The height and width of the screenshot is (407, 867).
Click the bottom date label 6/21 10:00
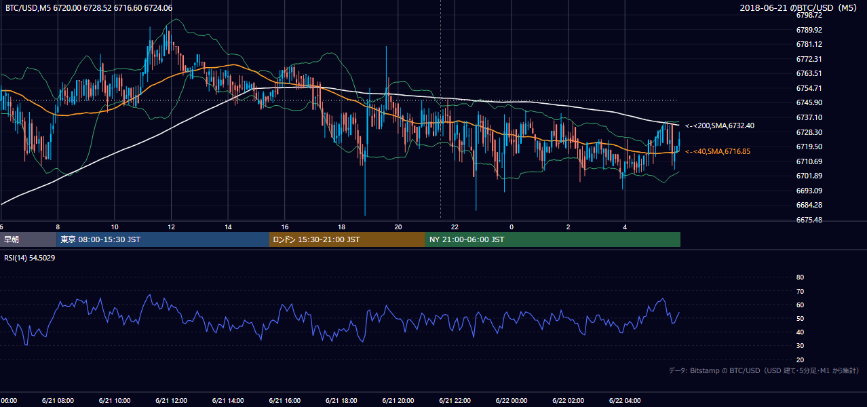[115, 401]
